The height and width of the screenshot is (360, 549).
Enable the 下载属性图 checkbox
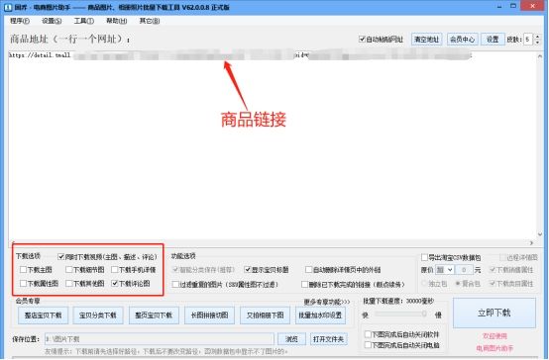[x=23, y=283]
